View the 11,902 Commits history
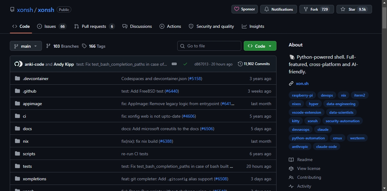This screenshot has height=191, width=387. point(254,64)
